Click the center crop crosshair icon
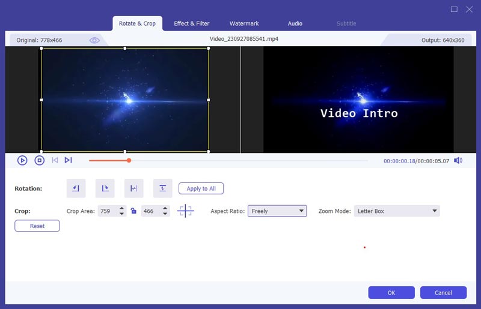 [x=186, y=211]
